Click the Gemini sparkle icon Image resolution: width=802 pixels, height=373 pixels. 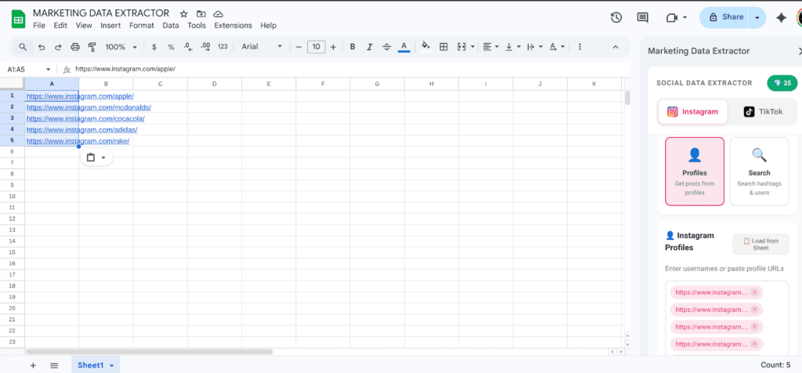[x=781, y=17]
